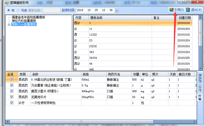Click the order grid horizontal scrollbar thumb
This screenshot has height=126, width=204.
click(82, 121)
